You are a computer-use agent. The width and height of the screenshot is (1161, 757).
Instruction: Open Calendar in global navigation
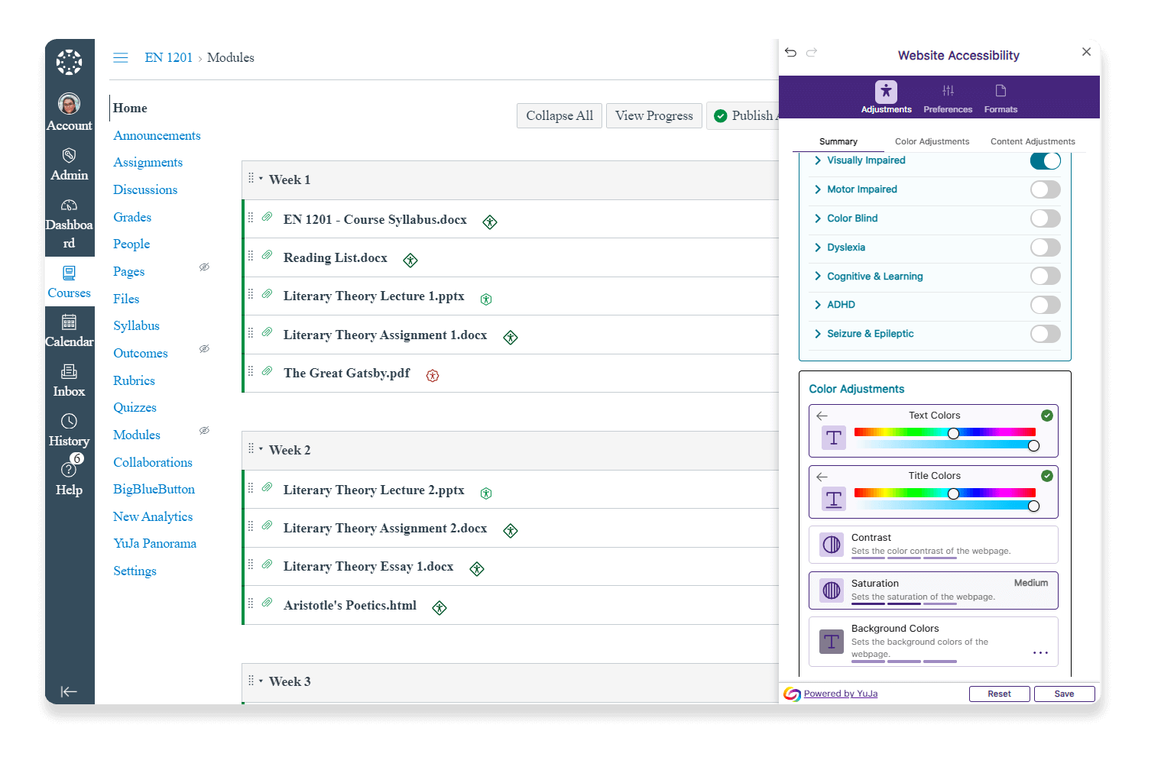(x=69, y=331)
